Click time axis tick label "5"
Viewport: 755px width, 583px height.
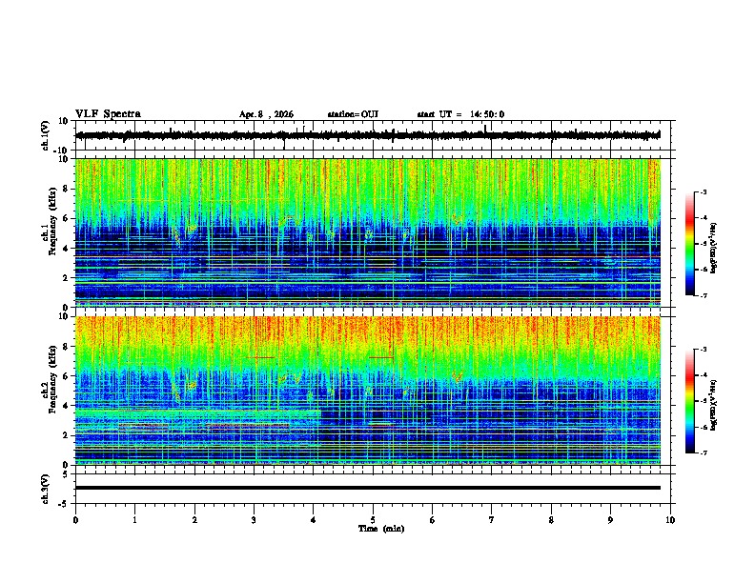(x=373, y=520)
